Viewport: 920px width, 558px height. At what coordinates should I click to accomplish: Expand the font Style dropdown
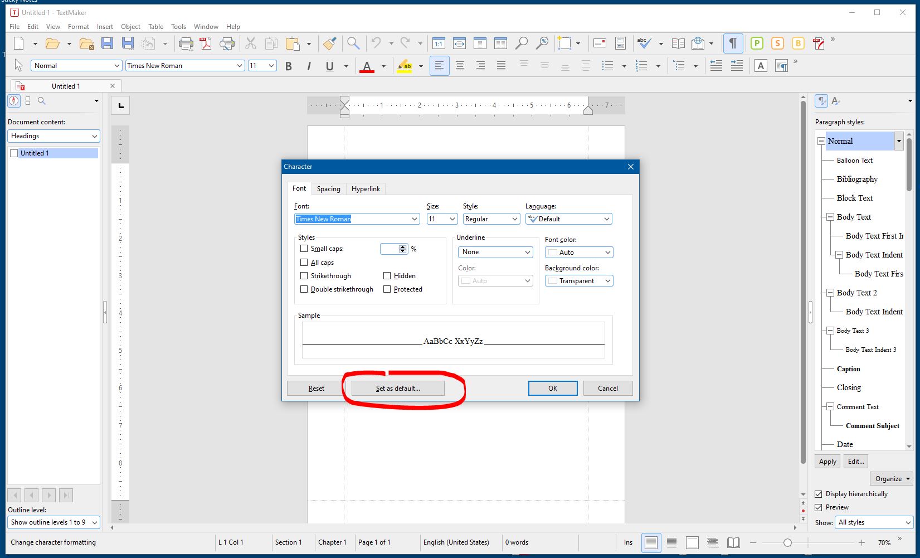pos(491,219)
